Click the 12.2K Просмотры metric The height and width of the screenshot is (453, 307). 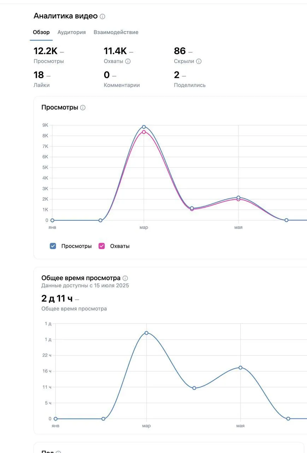click(49, 56)
